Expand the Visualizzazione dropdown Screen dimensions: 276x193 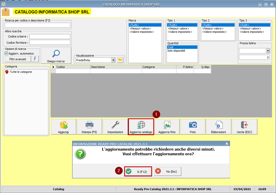(113, 60)
